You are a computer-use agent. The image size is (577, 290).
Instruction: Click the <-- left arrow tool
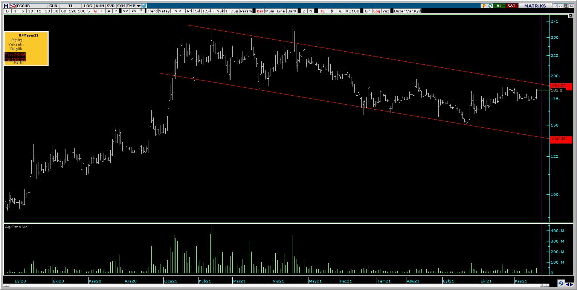pyautogui.click(x=182, y=11)
